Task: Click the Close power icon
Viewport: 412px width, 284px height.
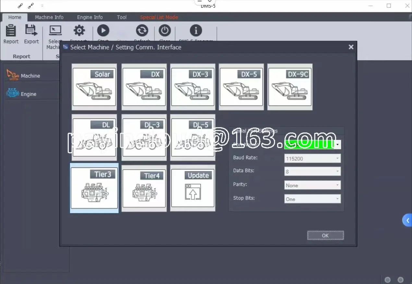Action: pyautogui.click(x=165, y=30)
